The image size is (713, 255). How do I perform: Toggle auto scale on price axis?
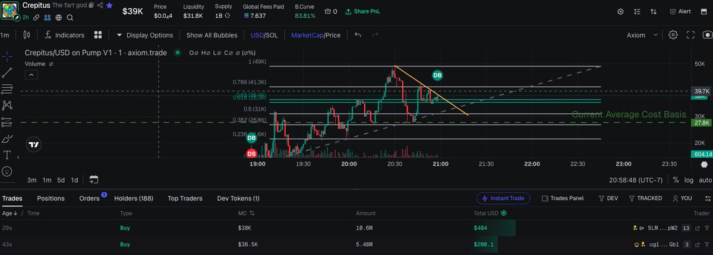(x=704, y=180)
